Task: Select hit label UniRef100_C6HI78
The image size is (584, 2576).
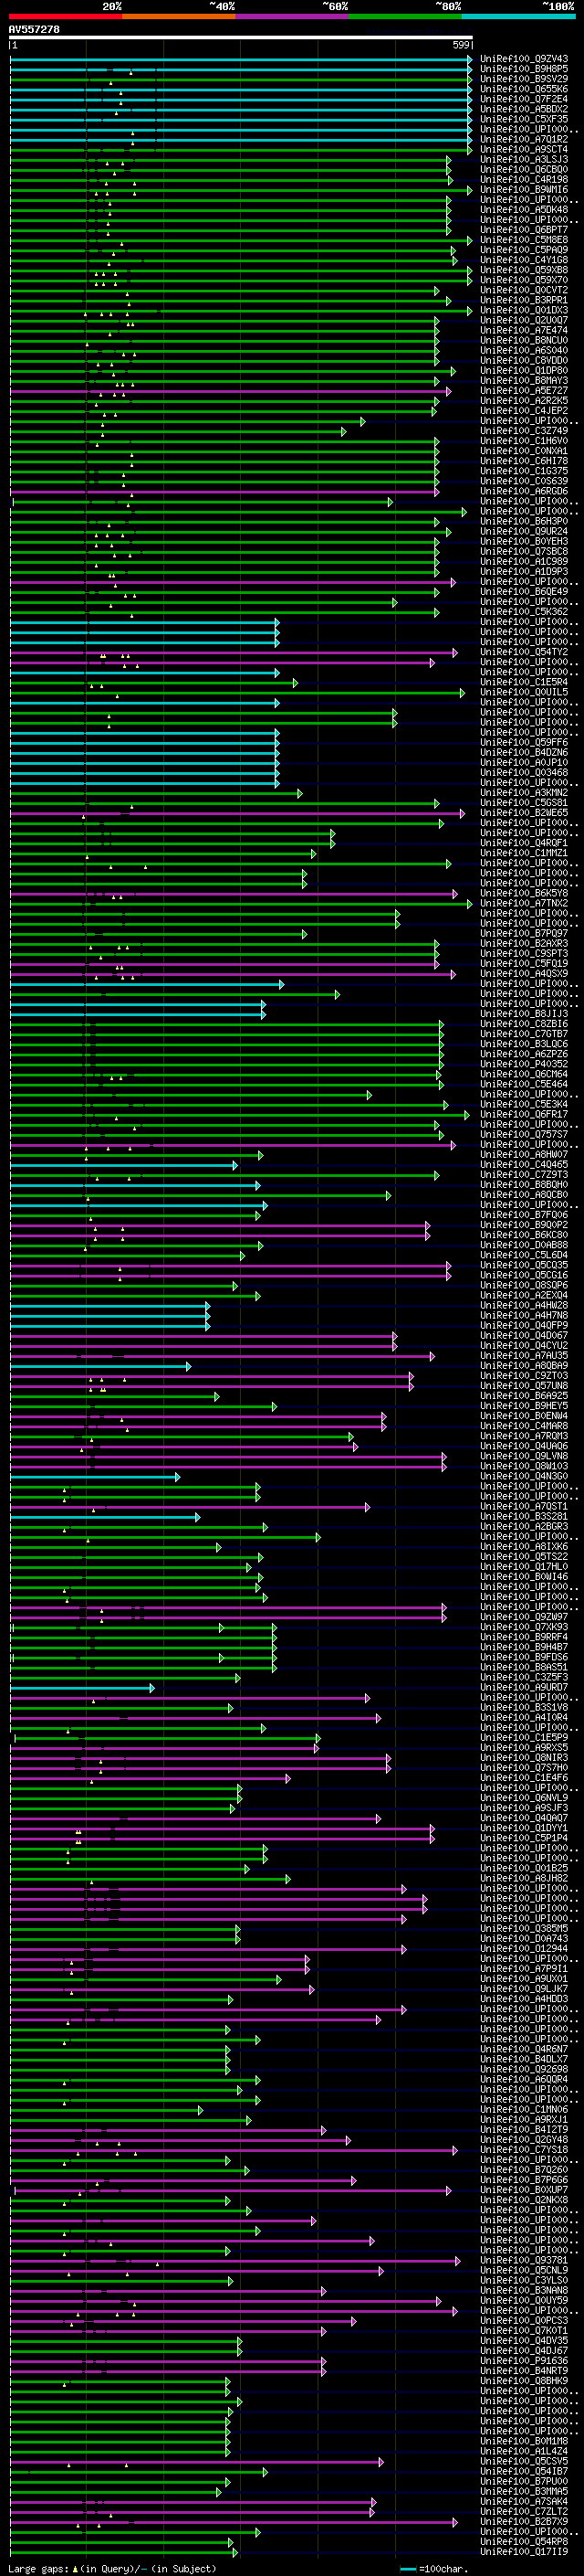Action: point(524,461)
